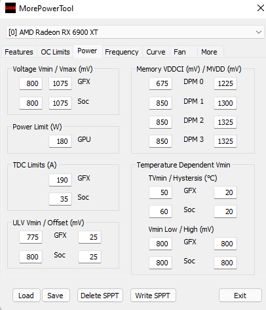266x310 pixels.
Task: Select the GPU Power Limit field showing 180
Action: click(x=60, y=141)
